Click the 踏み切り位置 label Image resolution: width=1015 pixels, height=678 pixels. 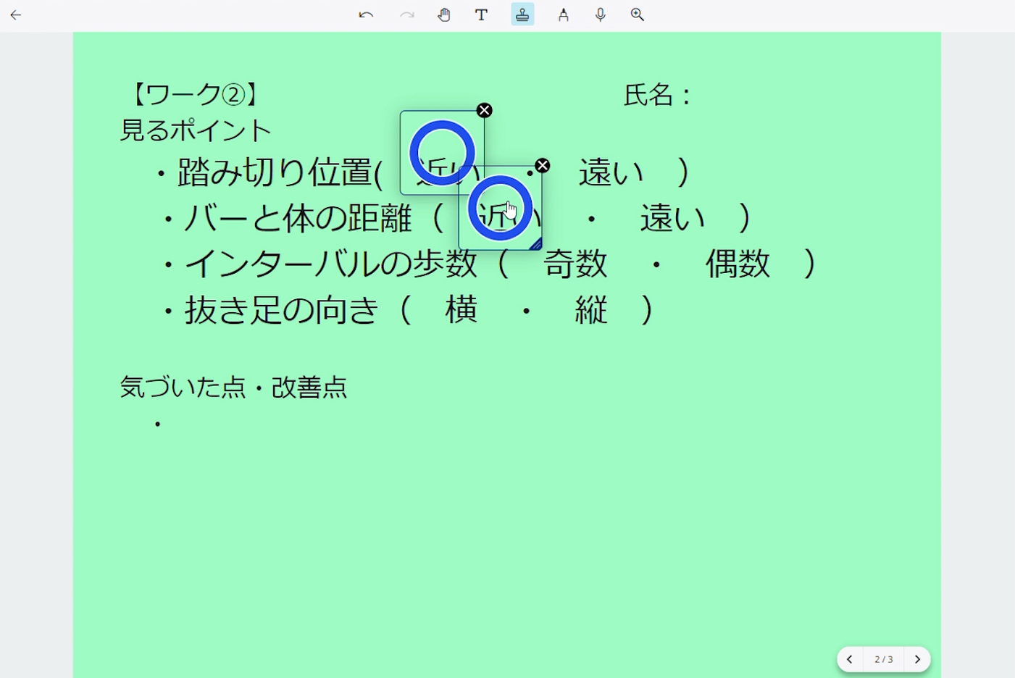click(275, 172)
